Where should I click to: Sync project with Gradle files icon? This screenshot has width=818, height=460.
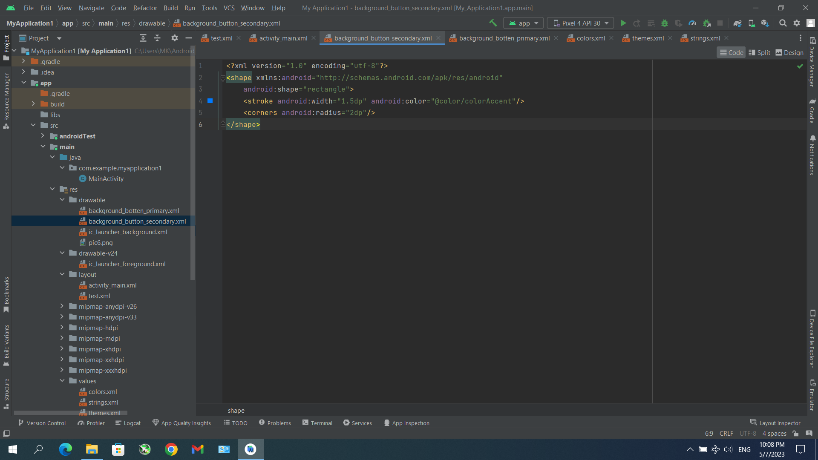pos(737,23)
